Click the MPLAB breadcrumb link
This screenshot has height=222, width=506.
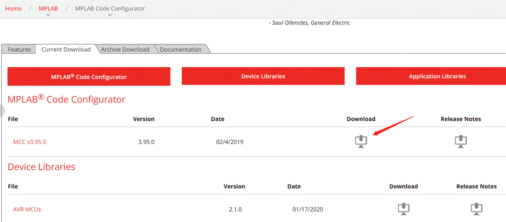[48, 8]
